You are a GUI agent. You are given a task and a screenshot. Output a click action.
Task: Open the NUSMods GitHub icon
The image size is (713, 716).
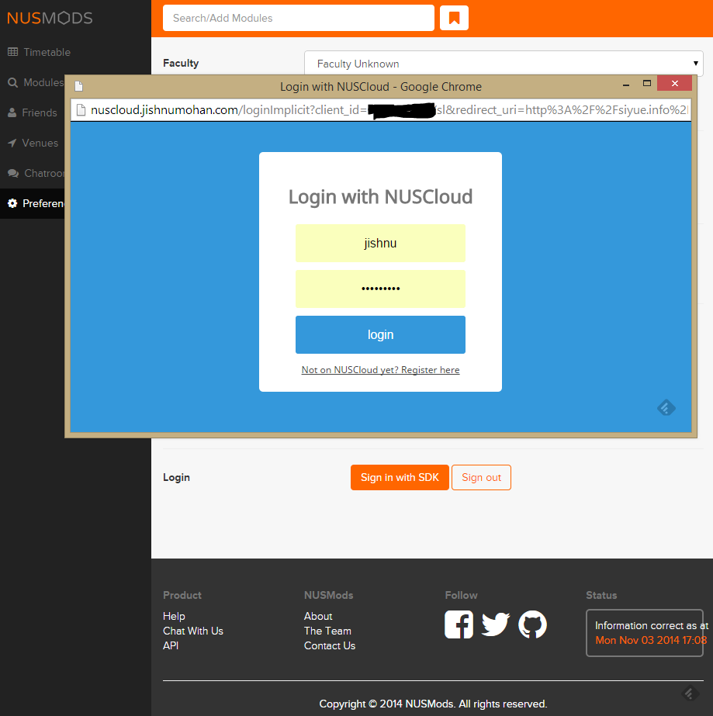[x=532, y=624]
